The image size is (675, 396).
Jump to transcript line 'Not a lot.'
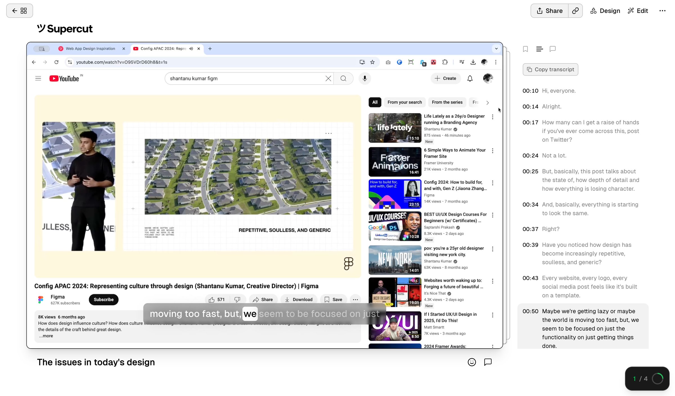pyautogui.click(x=554, y=155)
